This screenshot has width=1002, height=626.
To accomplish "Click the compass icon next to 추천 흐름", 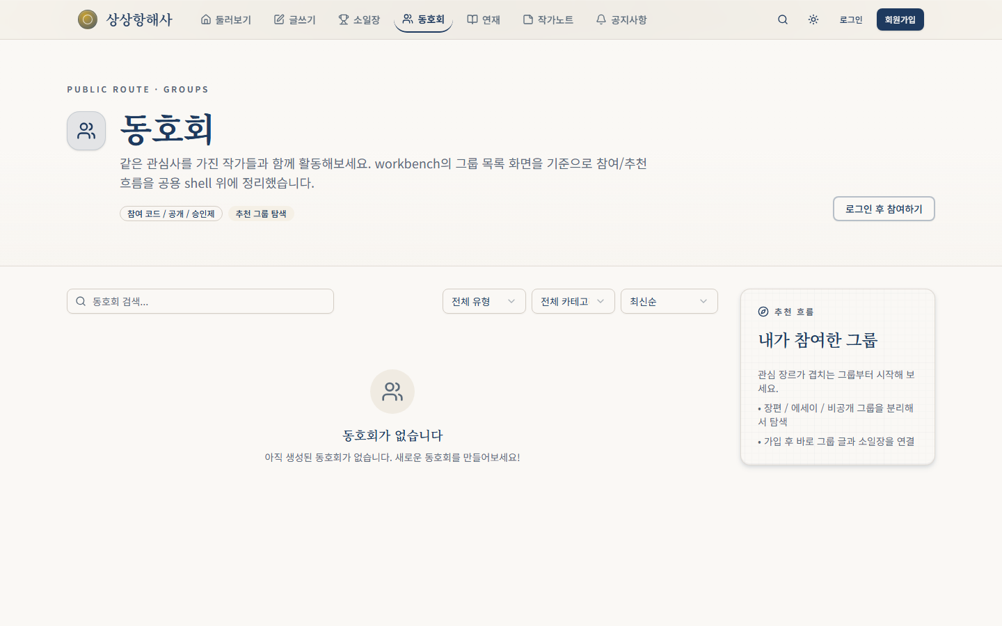I will [763, 312].
